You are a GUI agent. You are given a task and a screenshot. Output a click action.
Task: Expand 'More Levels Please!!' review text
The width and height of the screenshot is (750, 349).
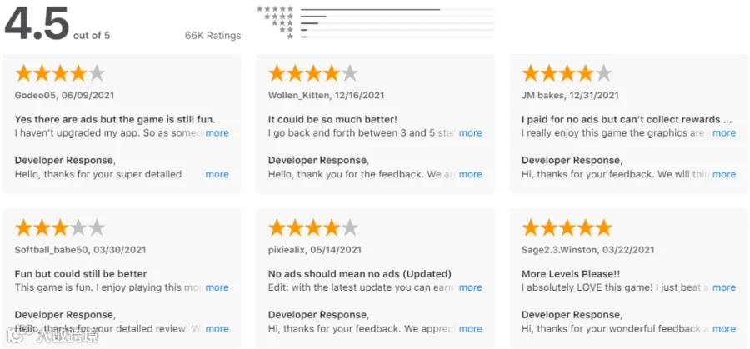point(724,287)
